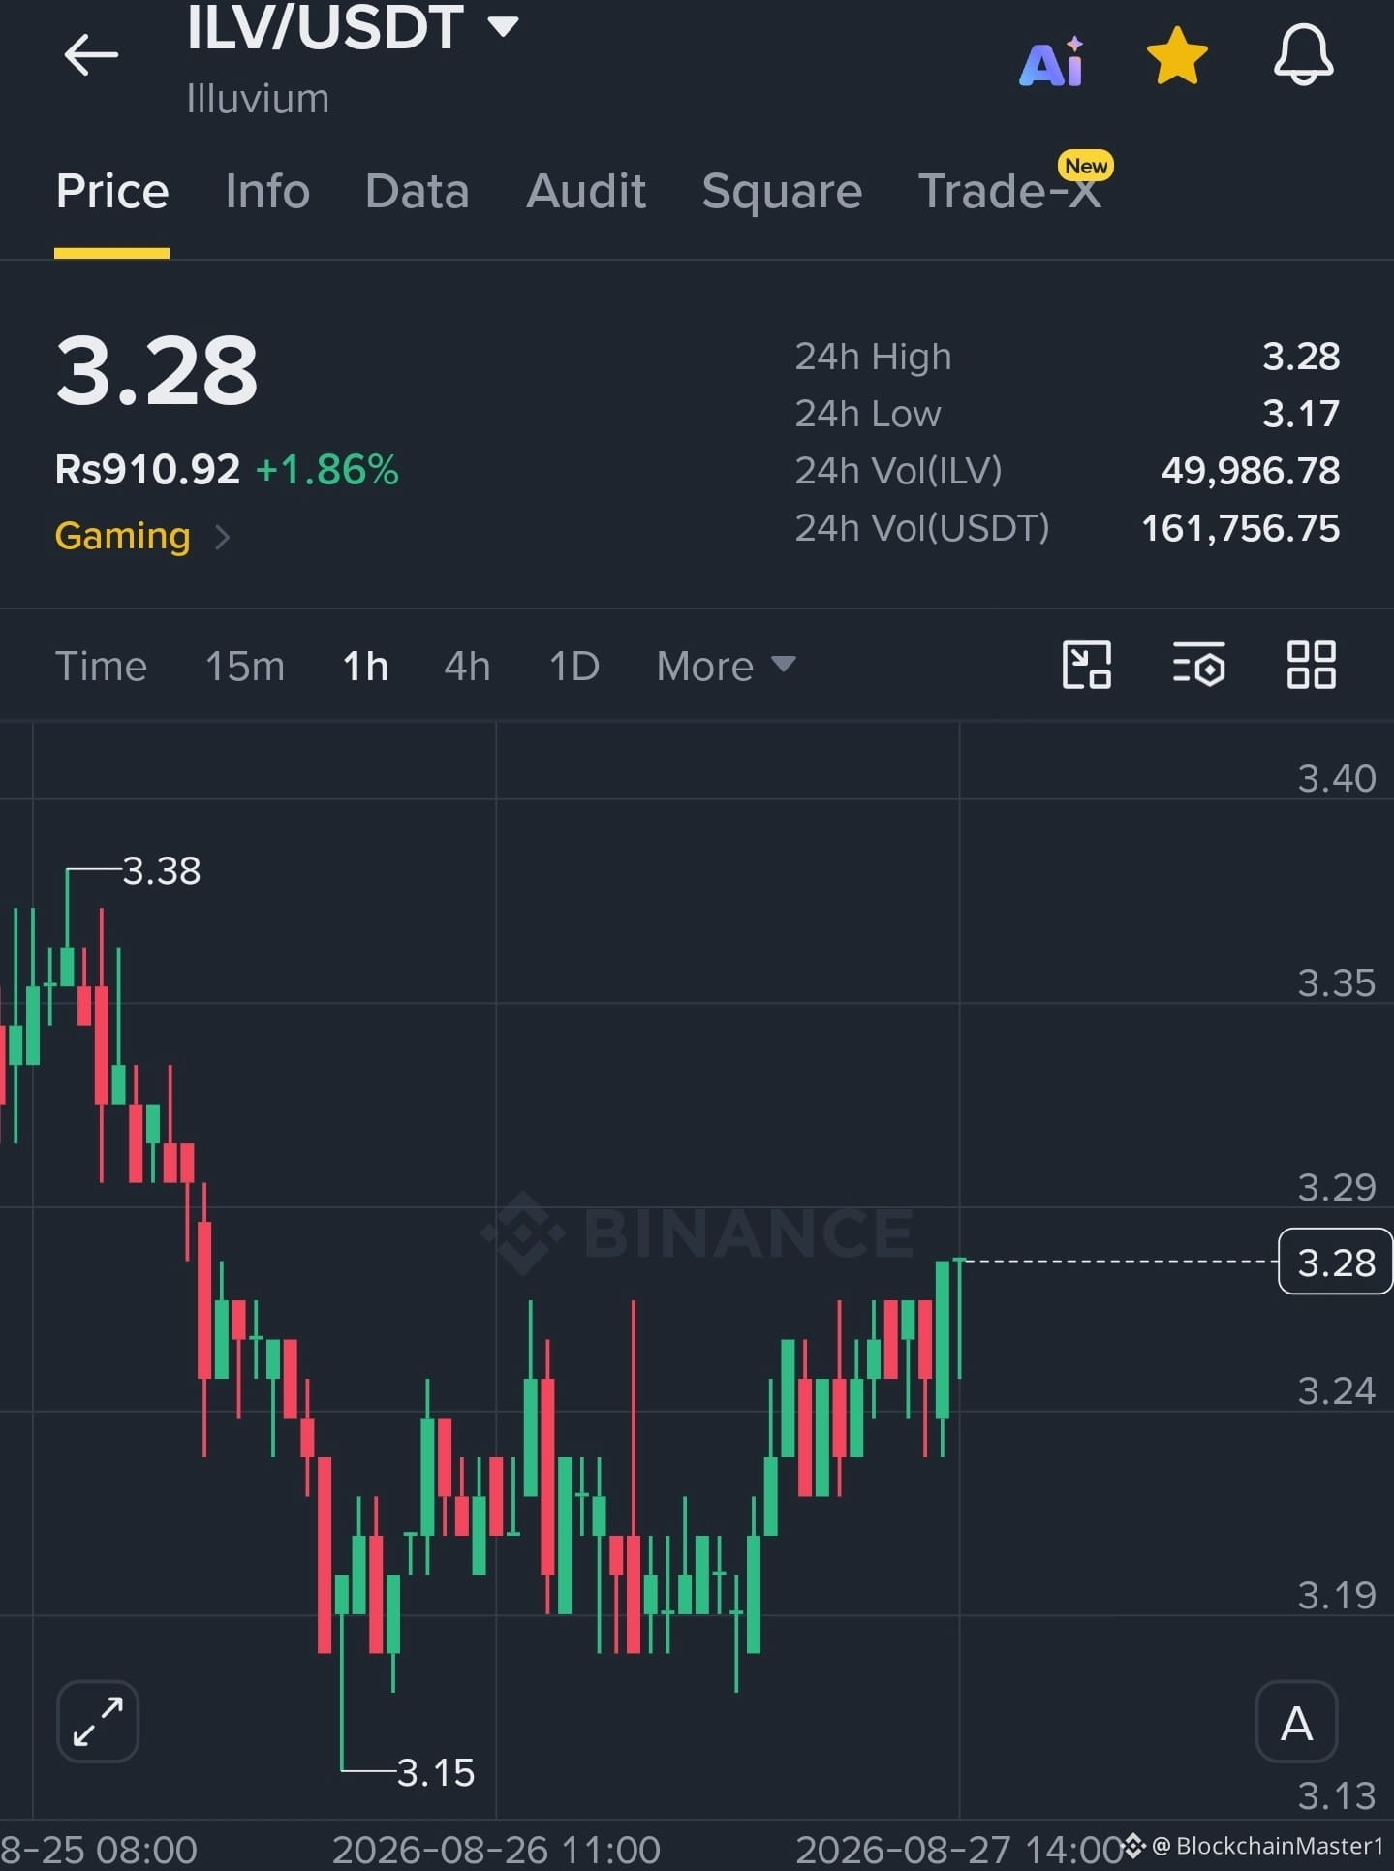Tap the 3.40 price axis label
1394x1871 pixels.
click(1337, 778)
